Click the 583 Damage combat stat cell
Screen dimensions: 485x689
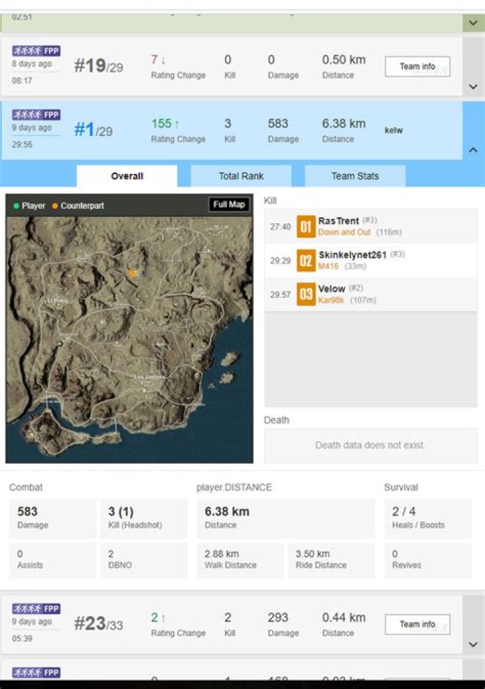[53, 518]
